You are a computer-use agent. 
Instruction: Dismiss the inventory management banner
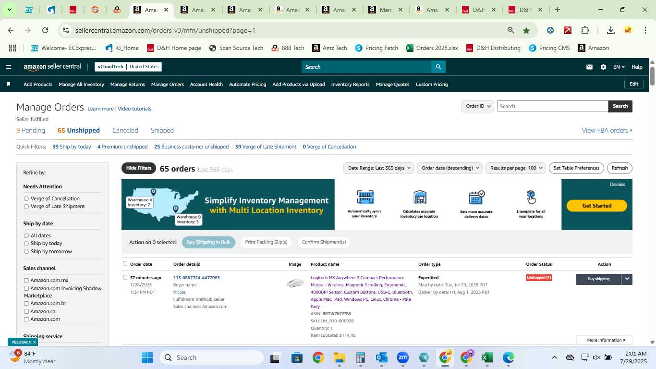point(618,184)
